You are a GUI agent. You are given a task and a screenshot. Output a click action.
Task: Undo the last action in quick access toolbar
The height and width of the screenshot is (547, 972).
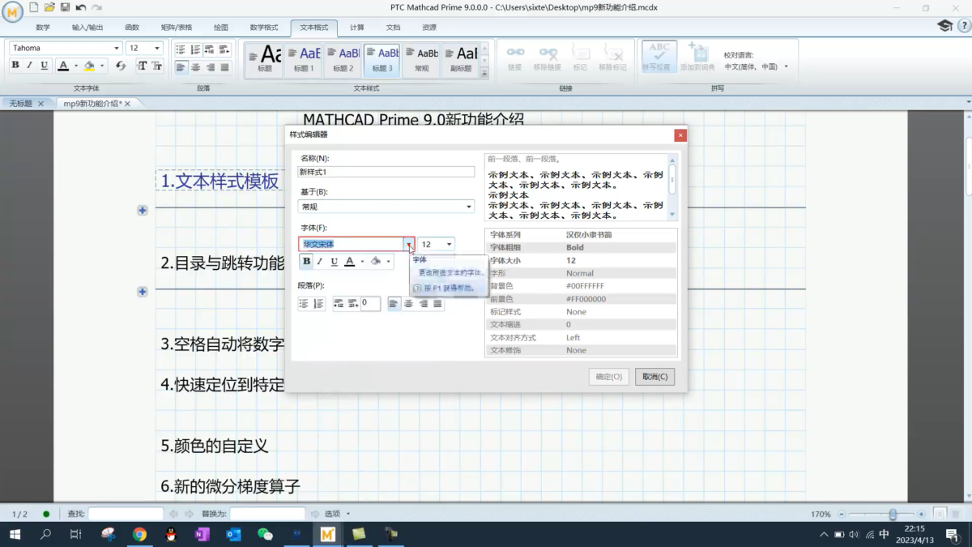point(81,7)
